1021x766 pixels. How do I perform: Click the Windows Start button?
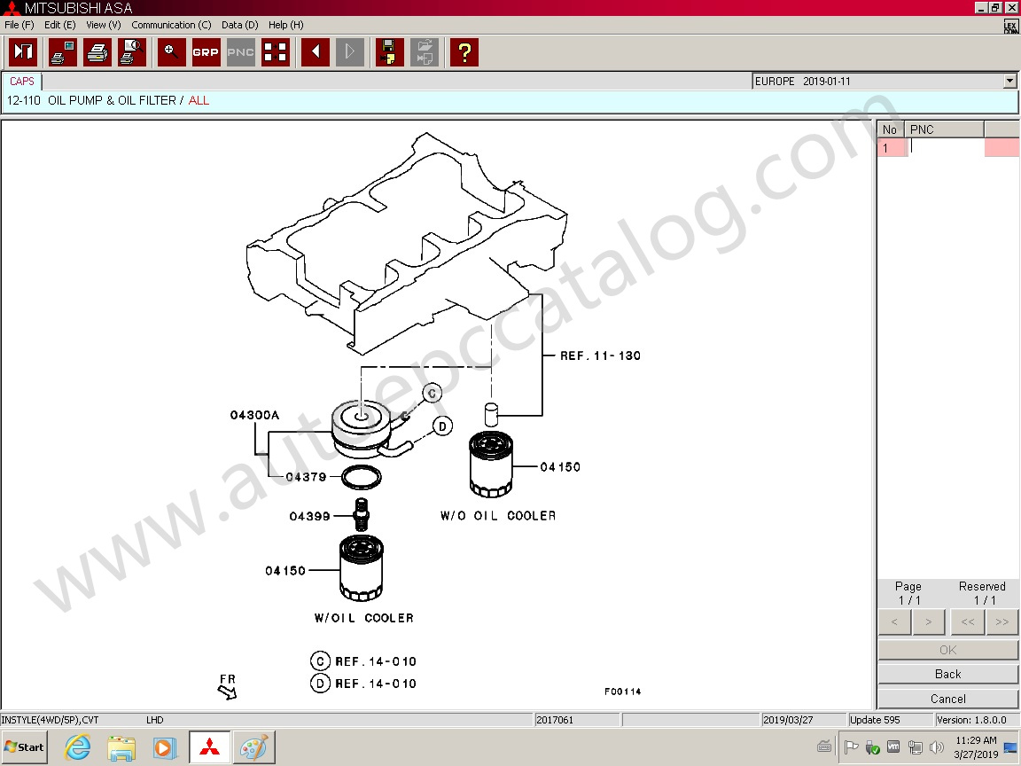pyautogui.click(x=24, y=747)
